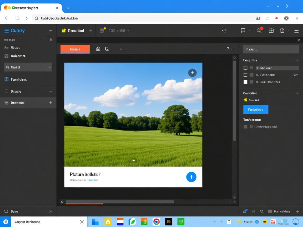This screenshot has height=227, width=303.
Task: Click the grid layout icon in top toolbar
Action: click(271, 30)
